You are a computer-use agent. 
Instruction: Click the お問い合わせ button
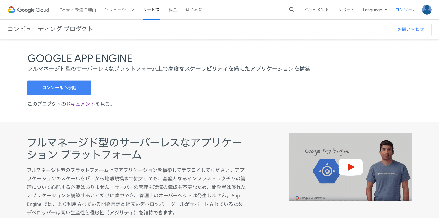411,29
